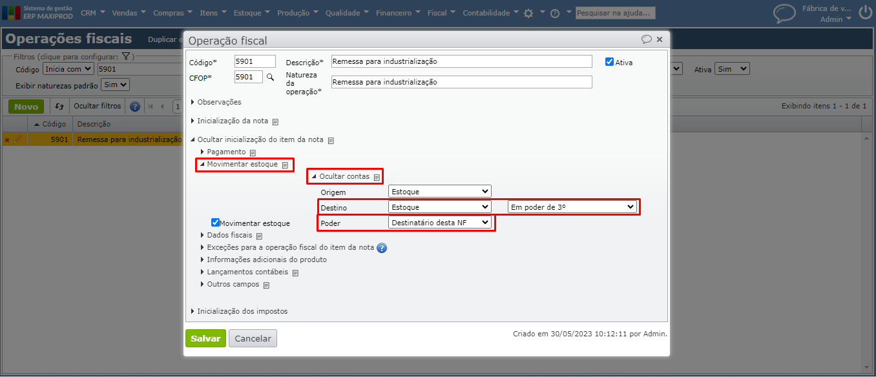Click the filter funnel icon in Filtros
This screenshot has height=377, width=876.
[x=126, y=57]
